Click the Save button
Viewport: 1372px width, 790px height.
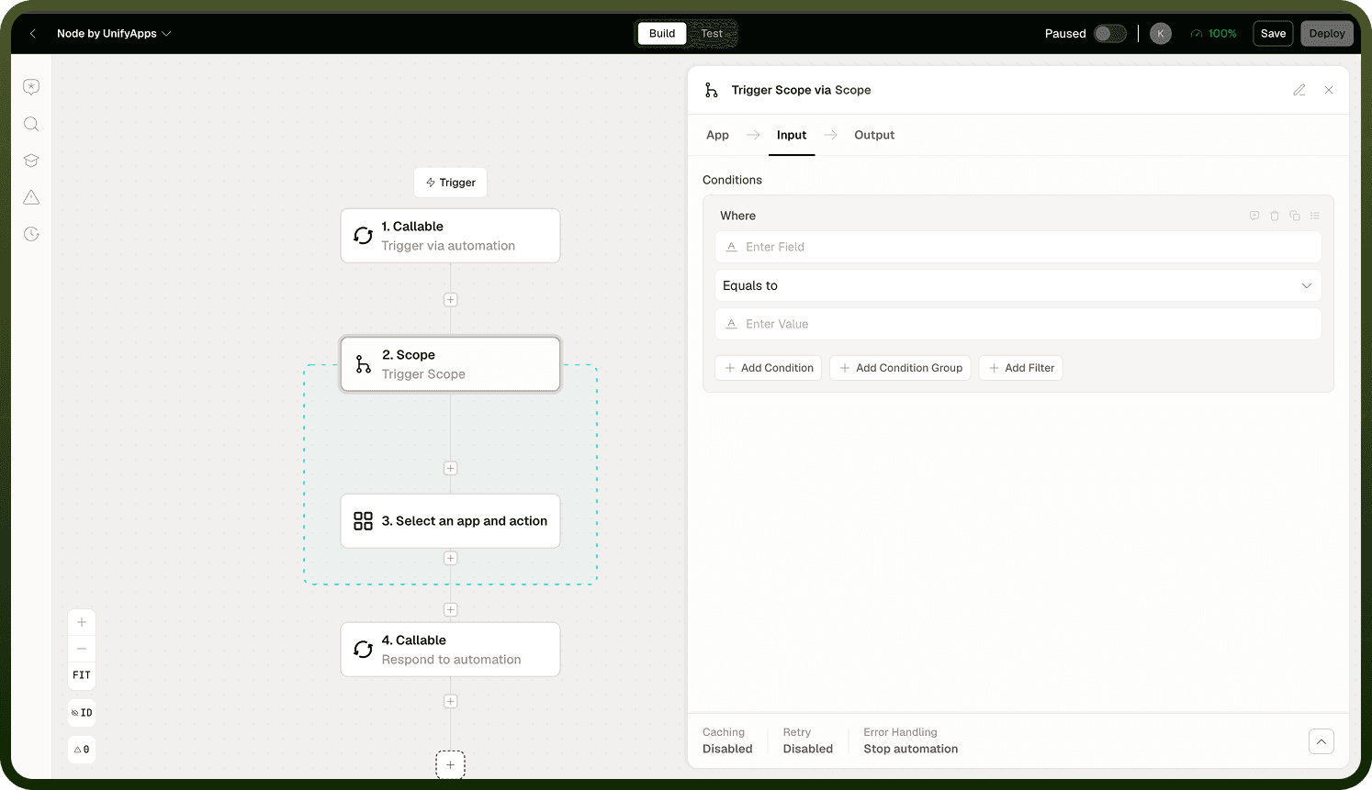coord(1273,34)
